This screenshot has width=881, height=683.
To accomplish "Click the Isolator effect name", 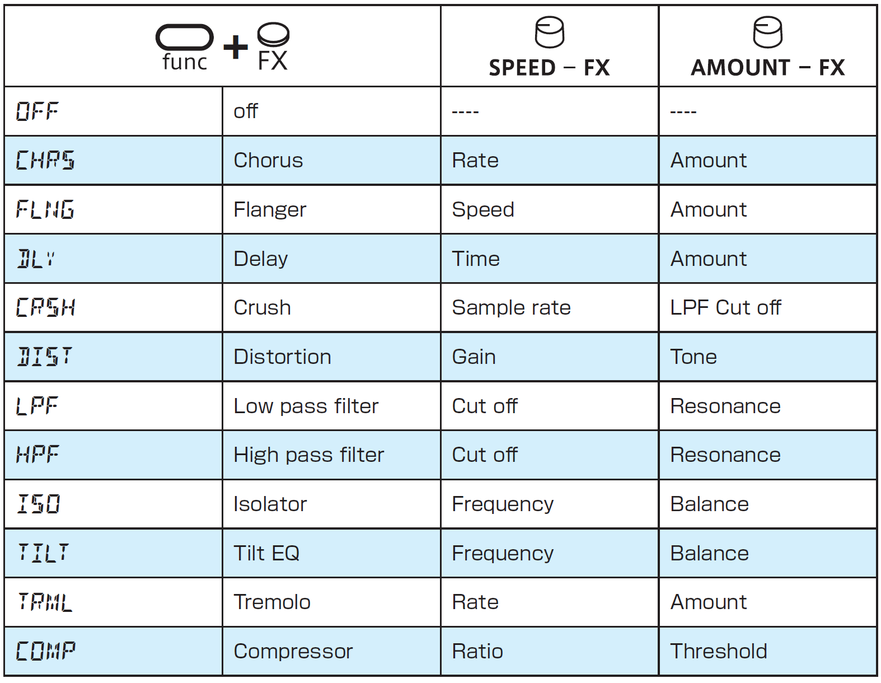I will [x=270, y=504].
